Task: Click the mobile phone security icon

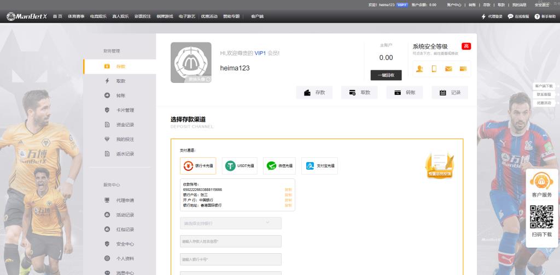Action: 434,69
